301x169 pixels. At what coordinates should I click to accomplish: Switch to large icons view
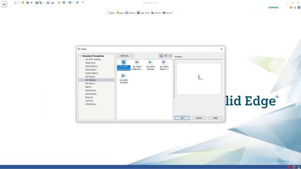click(161, 56)
